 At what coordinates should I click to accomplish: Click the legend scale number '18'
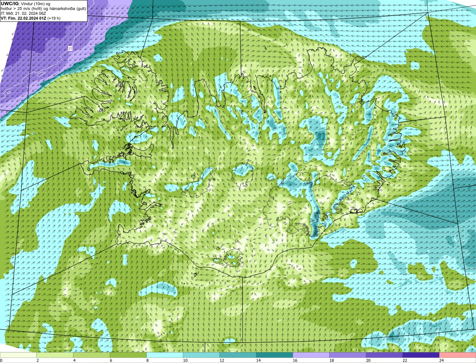tap(332, 360)
